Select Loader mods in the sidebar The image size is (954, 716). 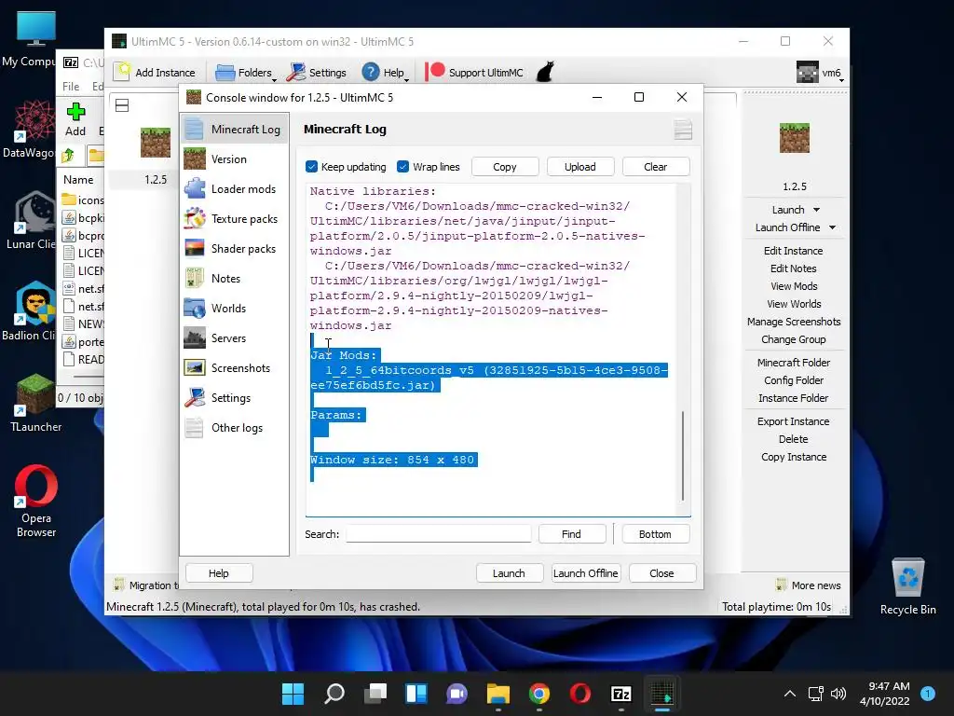coord(234,188)
